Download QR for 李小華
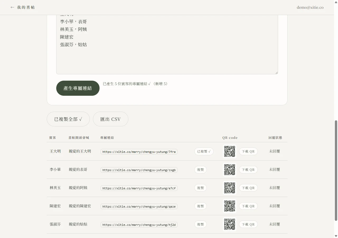 (x=248, y=170)
